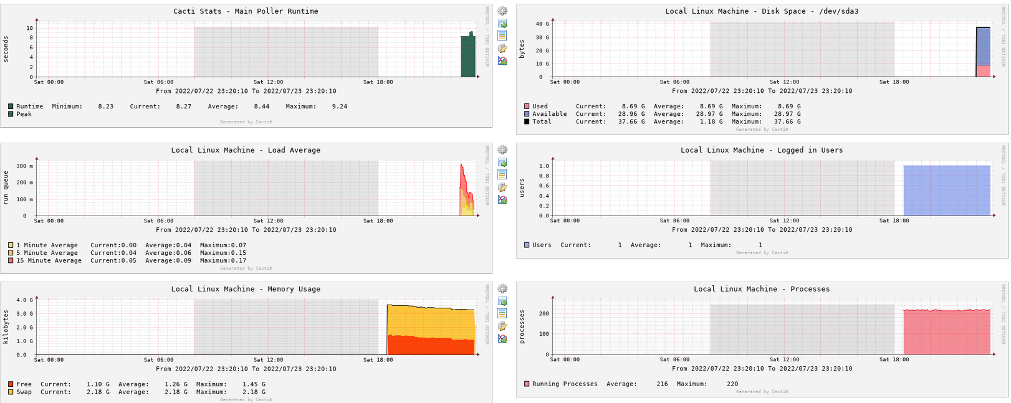
Task: Click the 'Users' legend label
Action: click(x=542, y=245)
